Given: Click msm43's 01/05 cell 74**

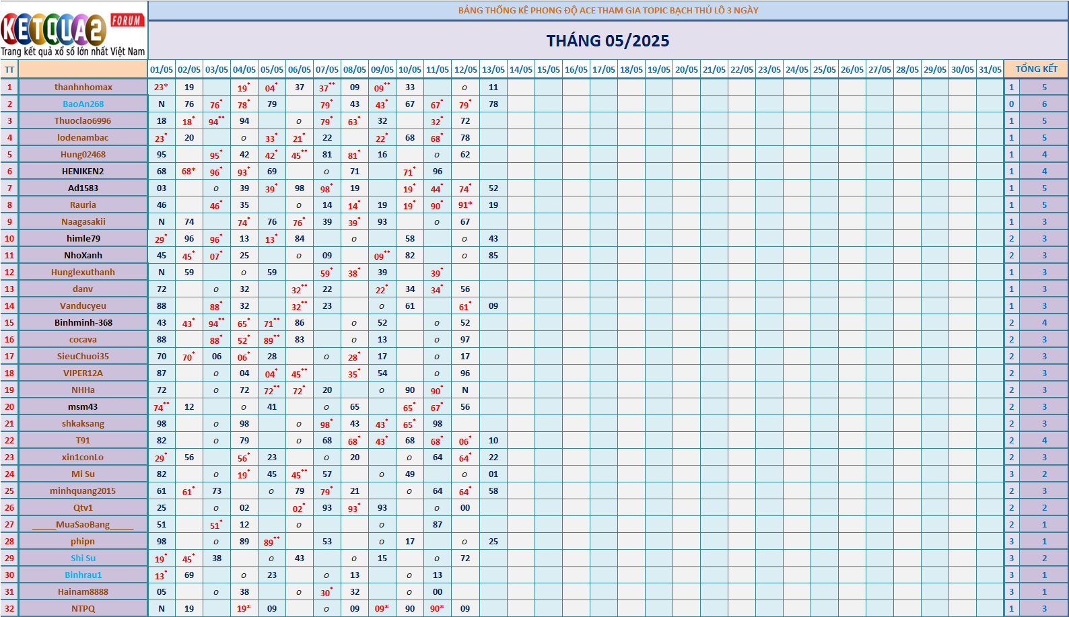Looking at the screenshot, I should (x=162, y=406).
